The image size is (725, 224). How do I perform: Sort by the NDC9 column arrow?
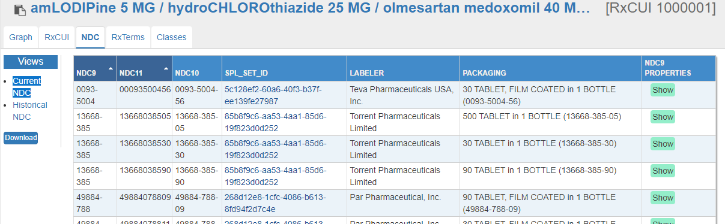[111, 69]
